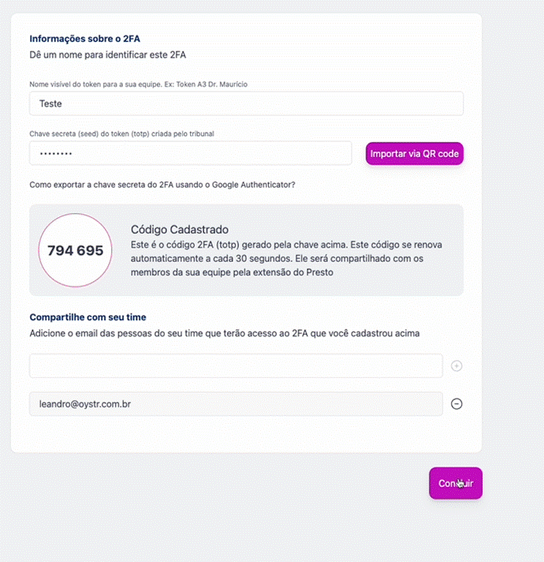Click the Adicione o email das pessoas text
Viewport: 544px width, 562px height.
[225, 333]
